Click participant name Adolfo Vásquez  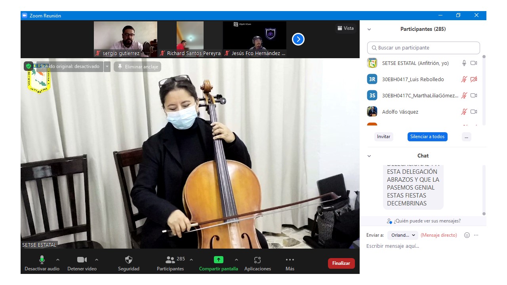tap(400, 112)
